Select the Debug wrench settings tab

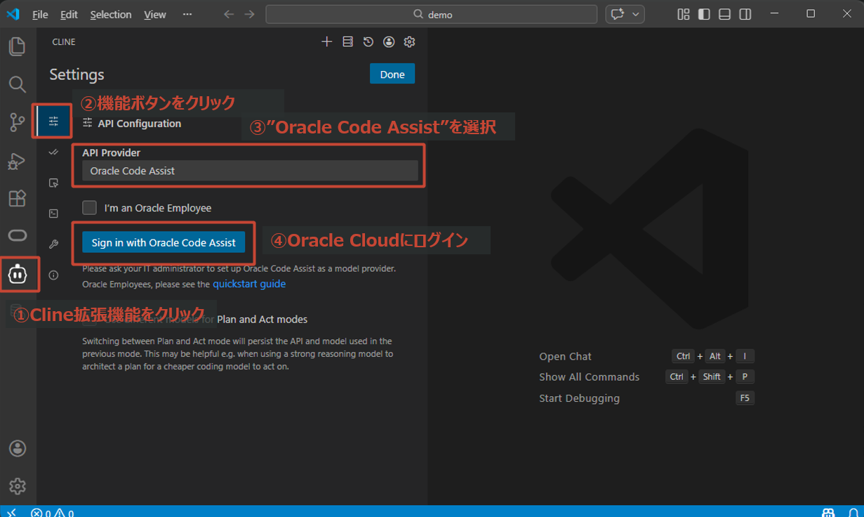[53, 244]
